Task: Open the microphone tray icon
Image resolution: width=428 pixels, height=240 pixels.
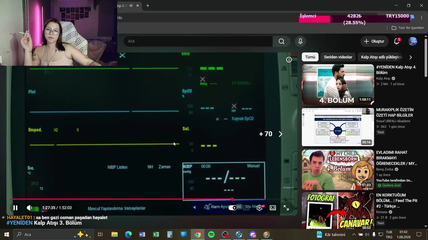Action: pyautogui.click(x=374, y=234)
